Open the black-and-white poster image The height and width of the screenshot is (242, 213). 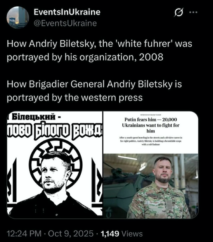(x=55, y=164)
